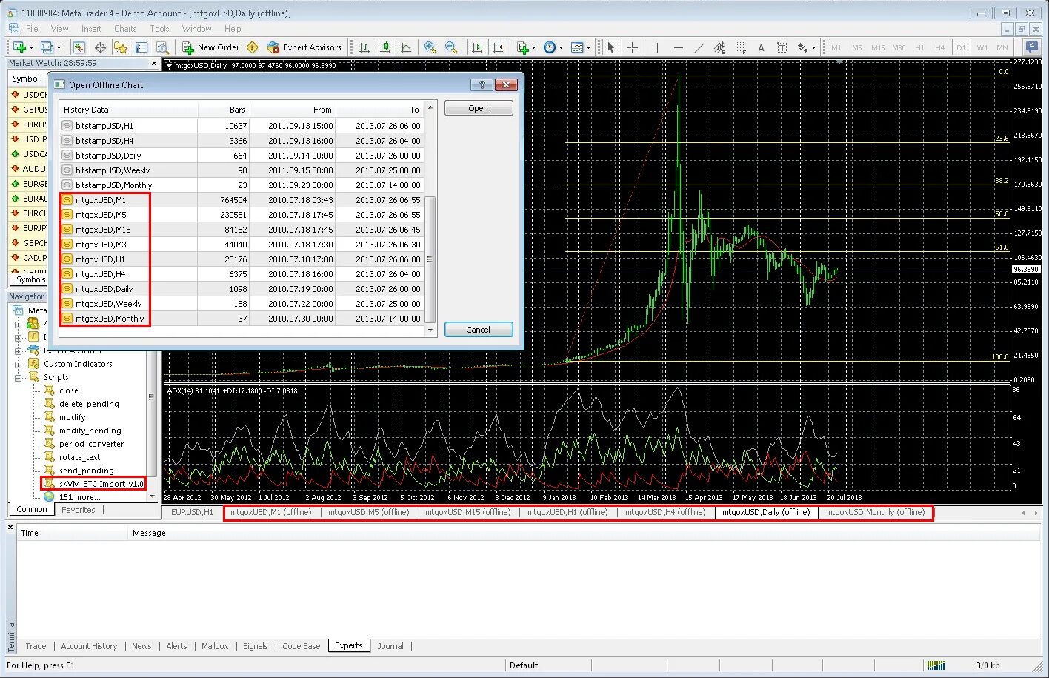Switch chart to line chart icon
Image resolution: width=1049 pixels, height=678 pixels.
(406, 47)
